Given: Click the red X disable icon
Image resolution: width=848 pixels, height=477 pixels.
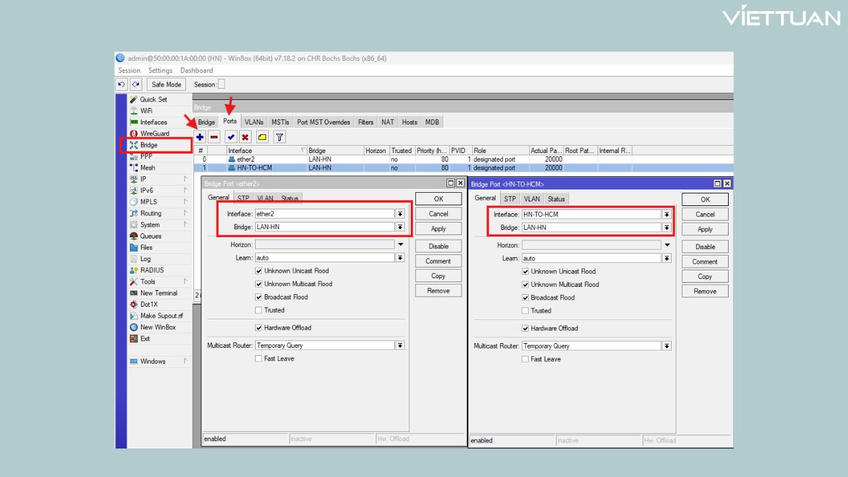Looking at the screenshot, I should pos(245,137).
